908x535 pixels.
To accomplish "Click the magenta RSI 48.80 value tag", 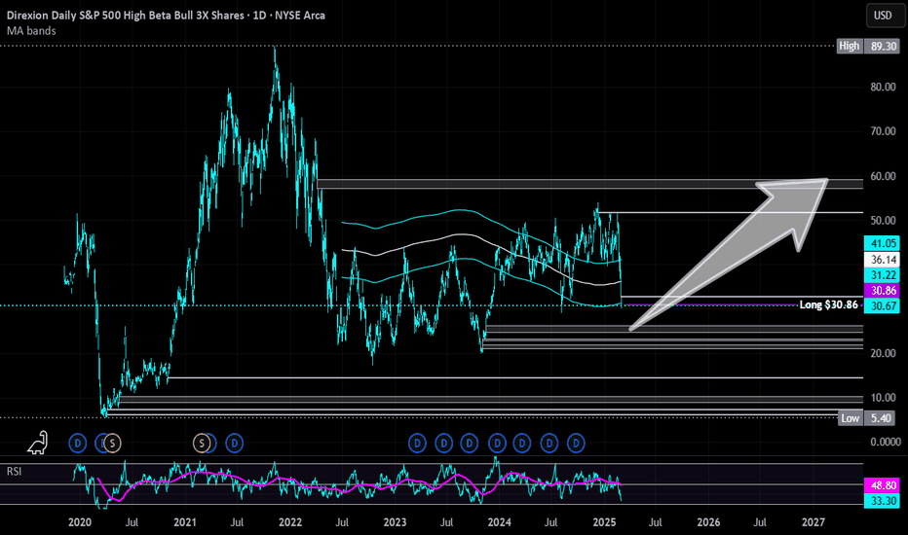I will (x=882, y=485).
